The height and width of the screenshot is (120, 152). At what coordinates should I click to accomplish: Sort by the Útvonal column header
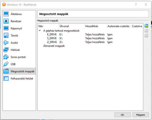72,26
